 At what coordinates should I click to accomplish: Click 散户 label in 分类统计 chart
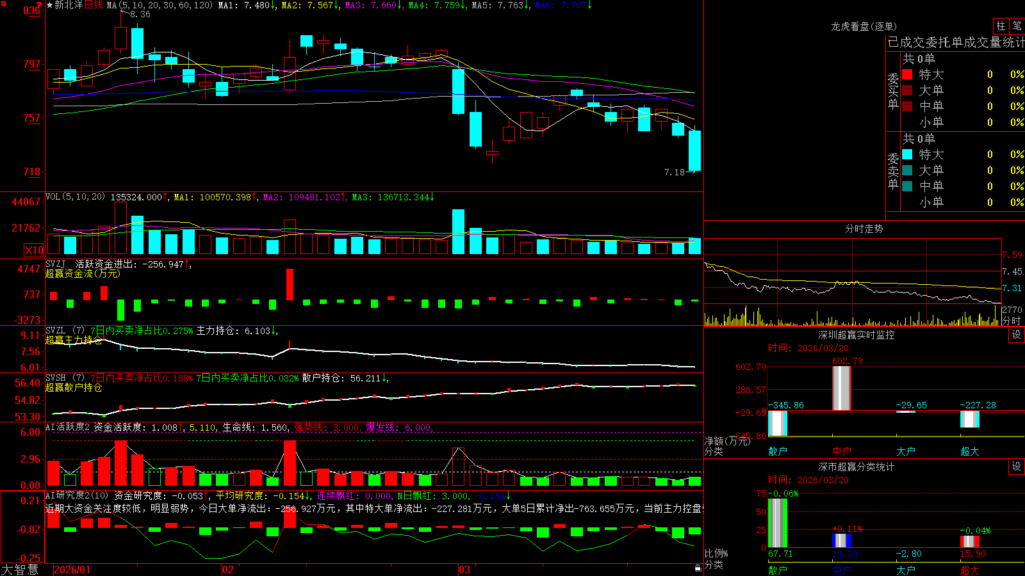(x=778, y=570)
